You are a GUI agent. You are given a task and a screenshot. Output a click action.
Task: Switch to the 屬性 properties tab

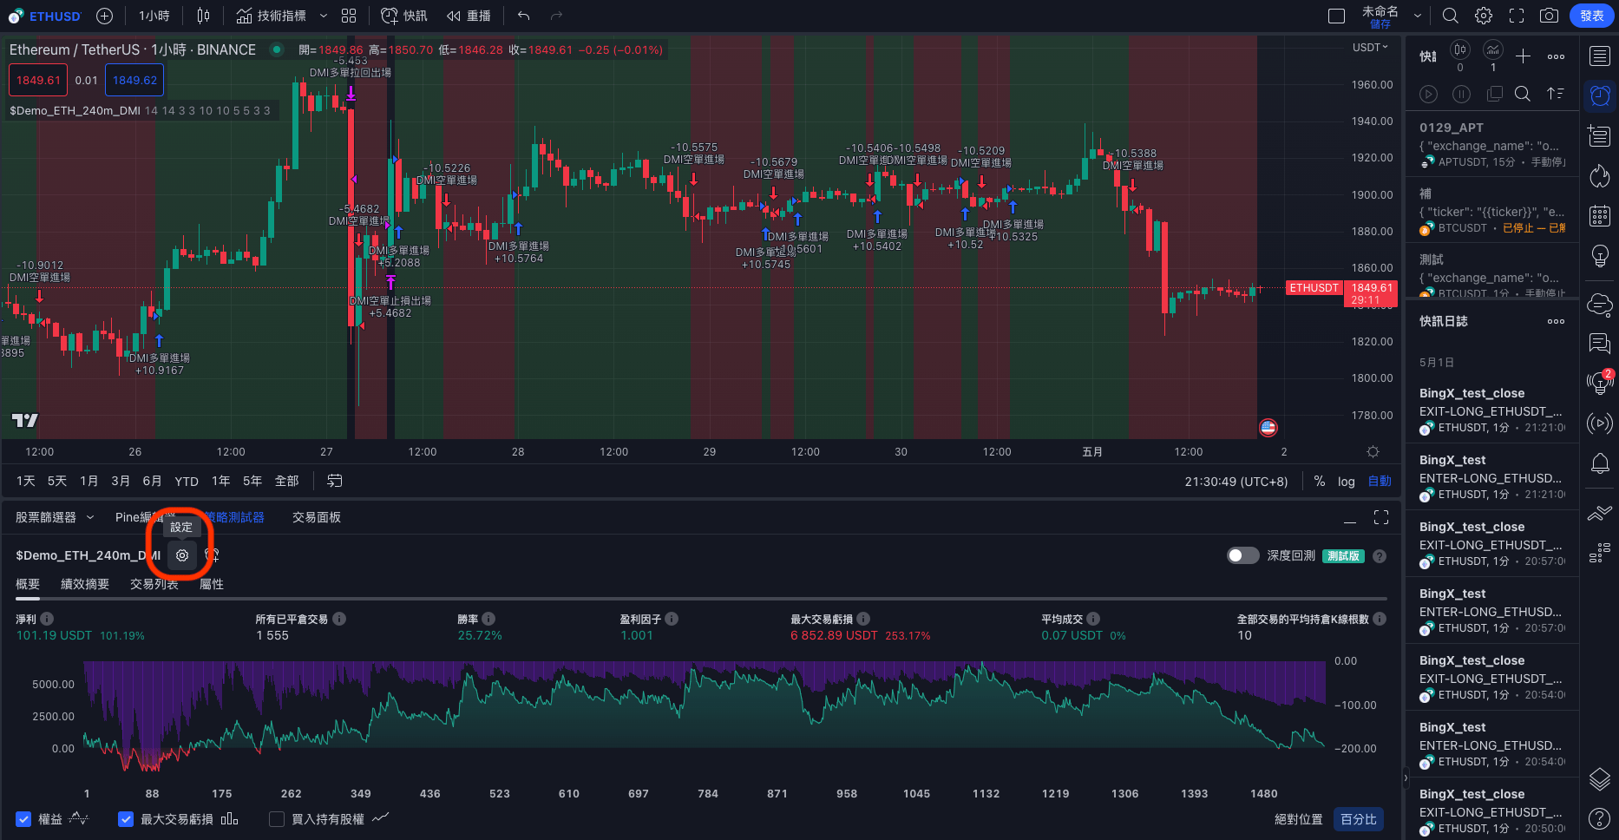point(212,584)
